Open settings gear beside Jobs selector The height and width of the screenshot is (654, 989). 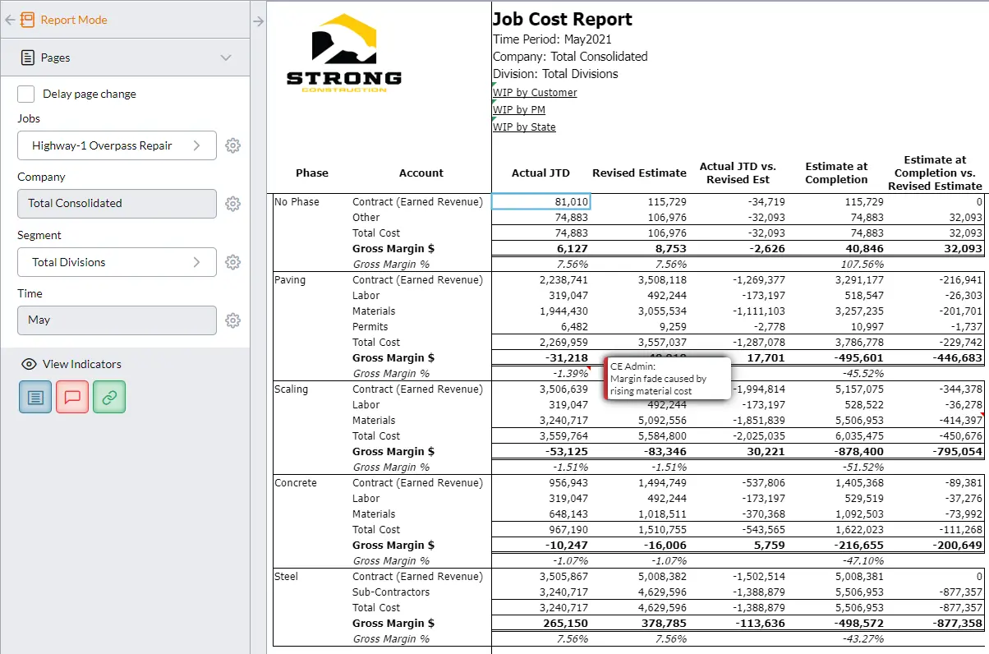[x=233, y=145]
